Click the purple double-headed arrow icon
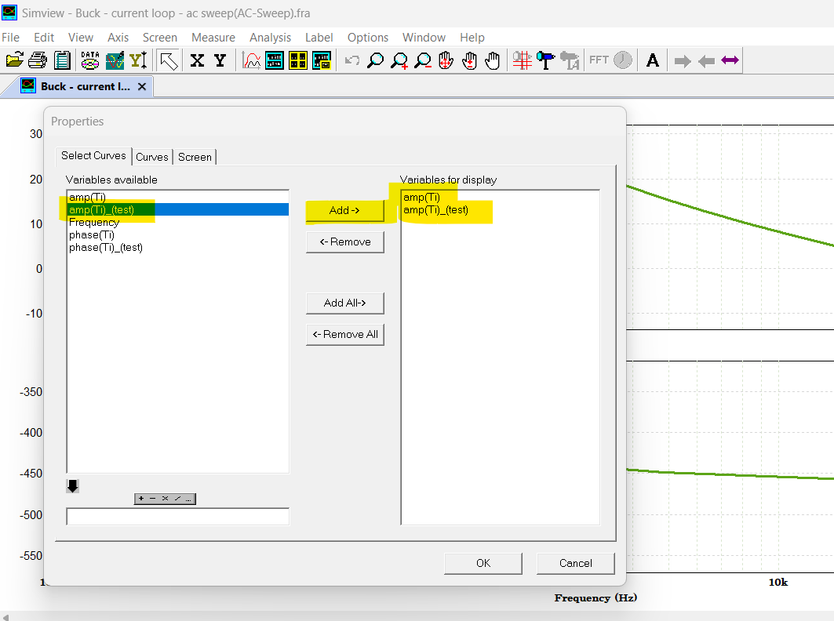 click(730, 60)
